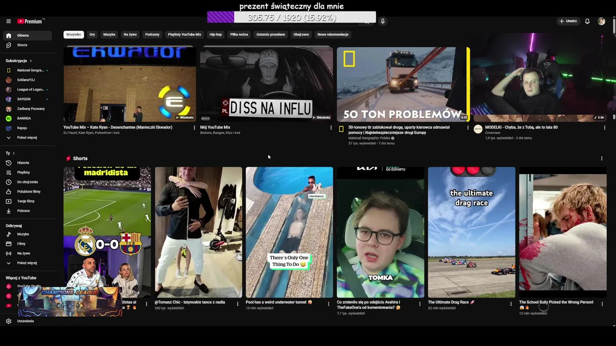
Task: Open BANNDA subscription channel
Action: point(26,118)
